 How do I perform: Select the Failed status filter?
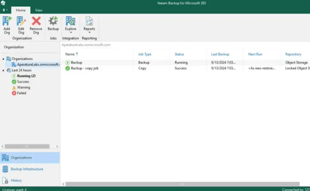click(x=21, y=93)
